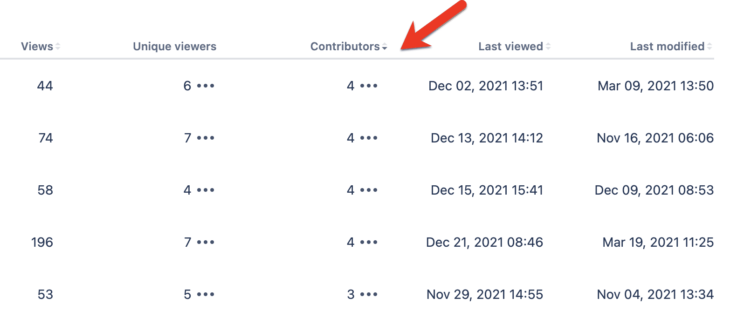Click the ellipsis beside 4 contributors in second row
This screenshot has width=744, height=311.
368,138
